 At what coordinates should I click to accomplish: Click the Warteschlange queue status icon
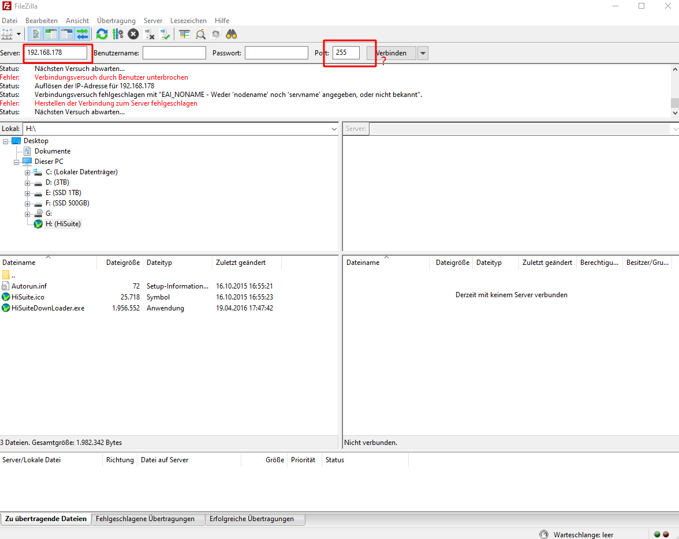[x=544, y=534]
